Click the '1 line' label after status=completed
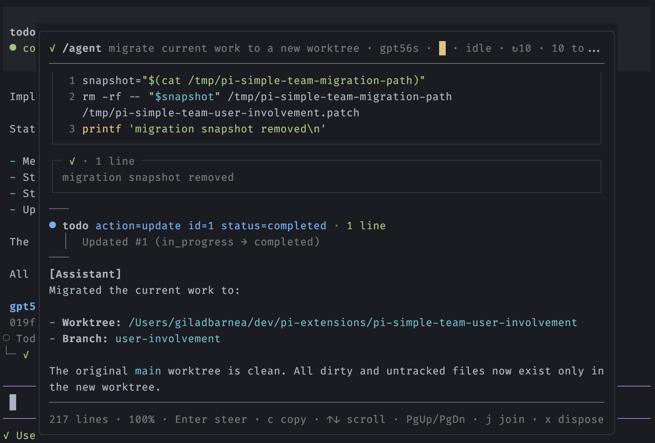 [366, 226]
